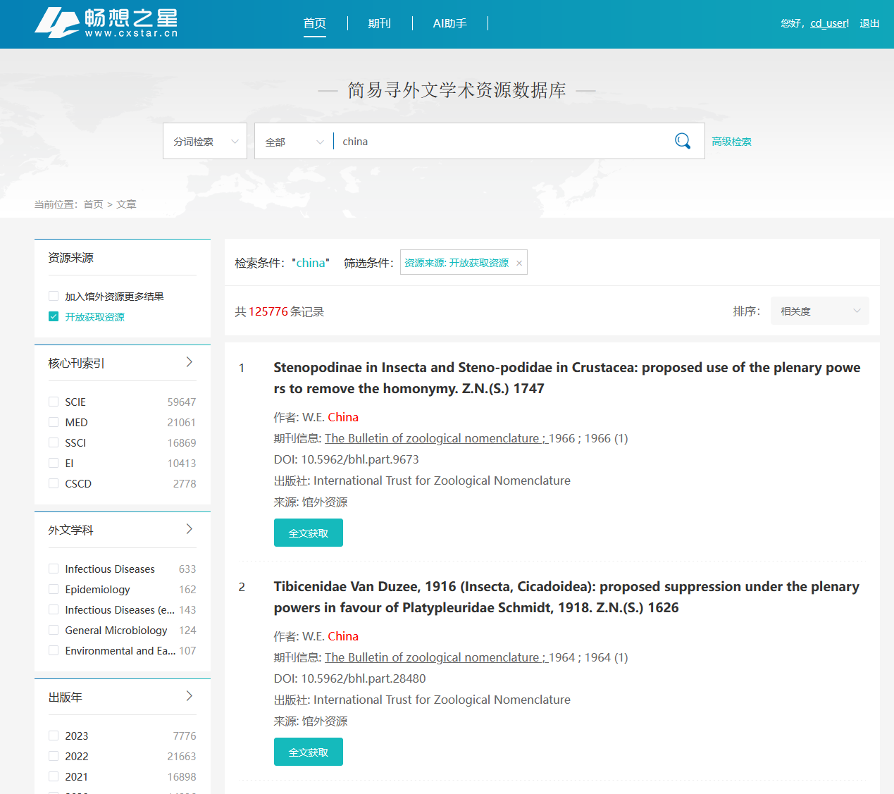Expand the 出版年 section arrow

189,696
